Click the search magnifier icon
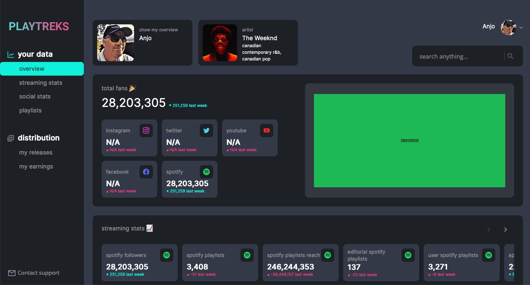 (510, 56)
